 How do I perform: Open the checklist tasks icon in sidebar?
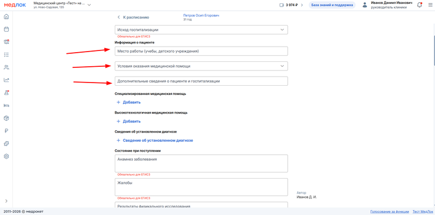pos(7,55)
